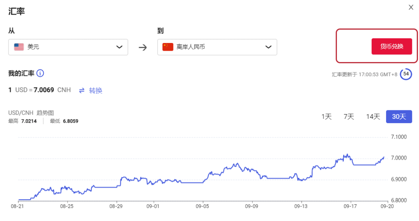Click the 08-29 date on chart axis
This screenshot has width=419, height=221.
pos(116,207)
